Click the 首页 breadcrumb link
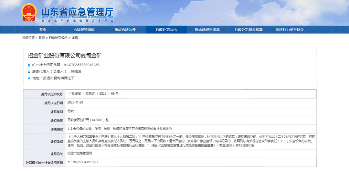Image resolution: width=349 pixels, height=171 pixels. (42, 38)
